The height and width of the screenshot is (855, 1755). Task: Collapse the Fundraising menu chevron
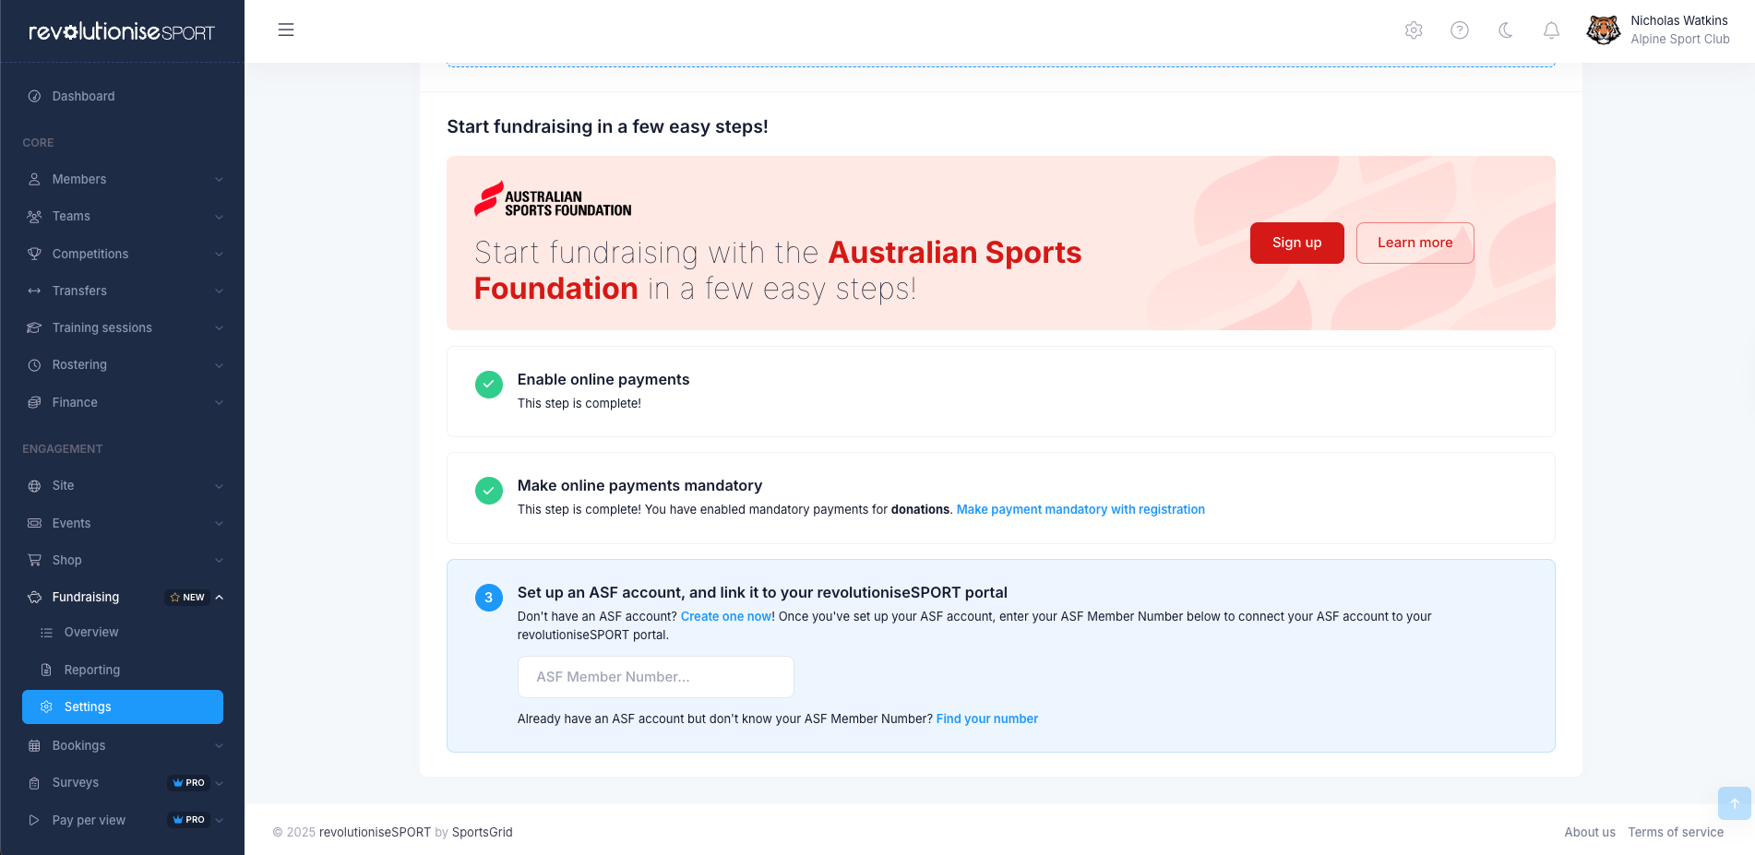[x=220, y=598]
